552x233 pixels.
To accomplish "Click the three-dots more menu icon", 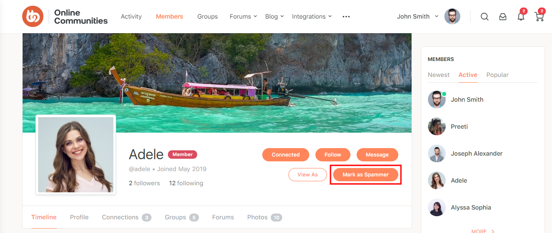I will coord(346,17).
